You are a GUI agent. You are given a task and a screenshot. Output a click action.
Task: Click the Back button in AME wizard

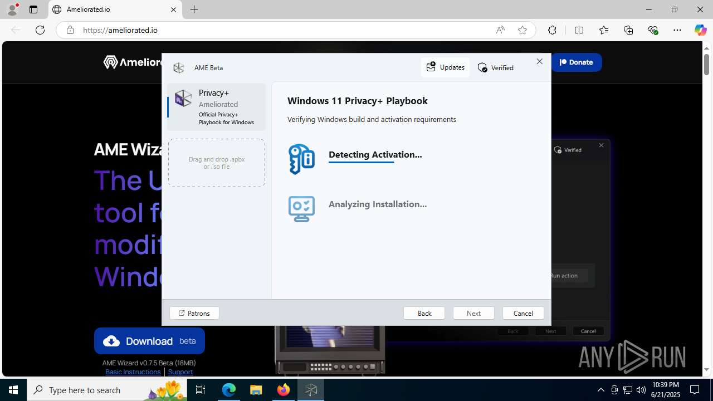424,313
